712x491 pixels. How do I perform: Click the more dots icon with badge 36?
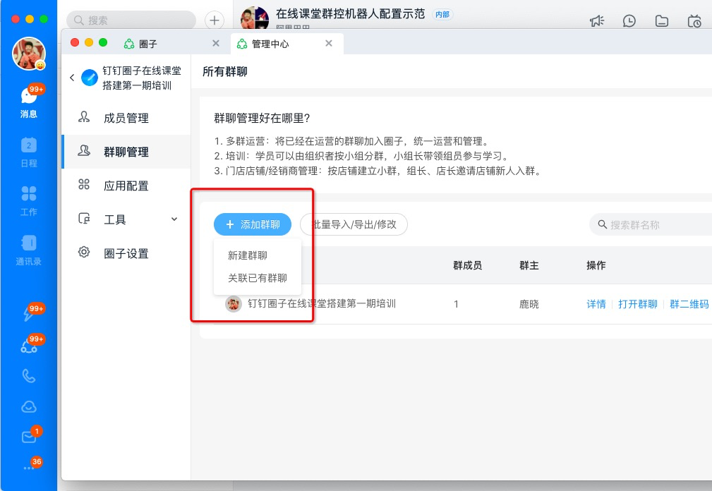point(29,468)
